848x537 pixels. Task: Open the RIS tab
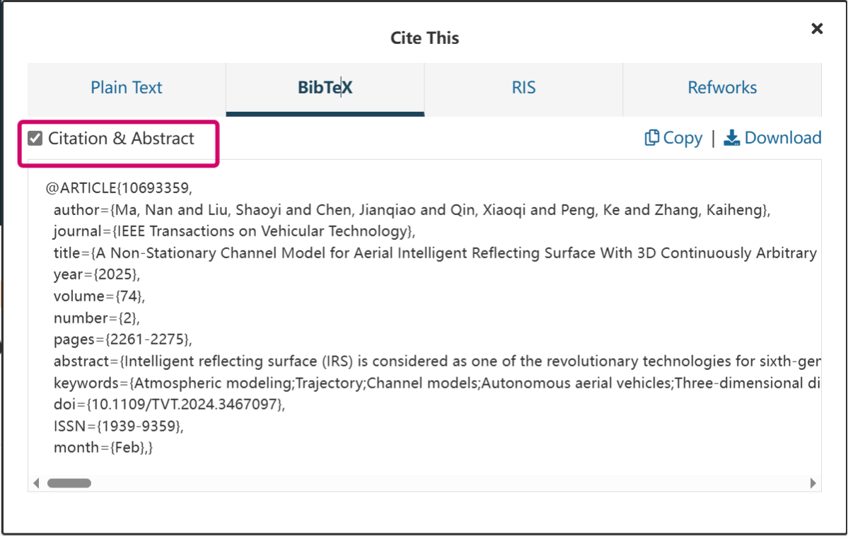tap(523, 87)
